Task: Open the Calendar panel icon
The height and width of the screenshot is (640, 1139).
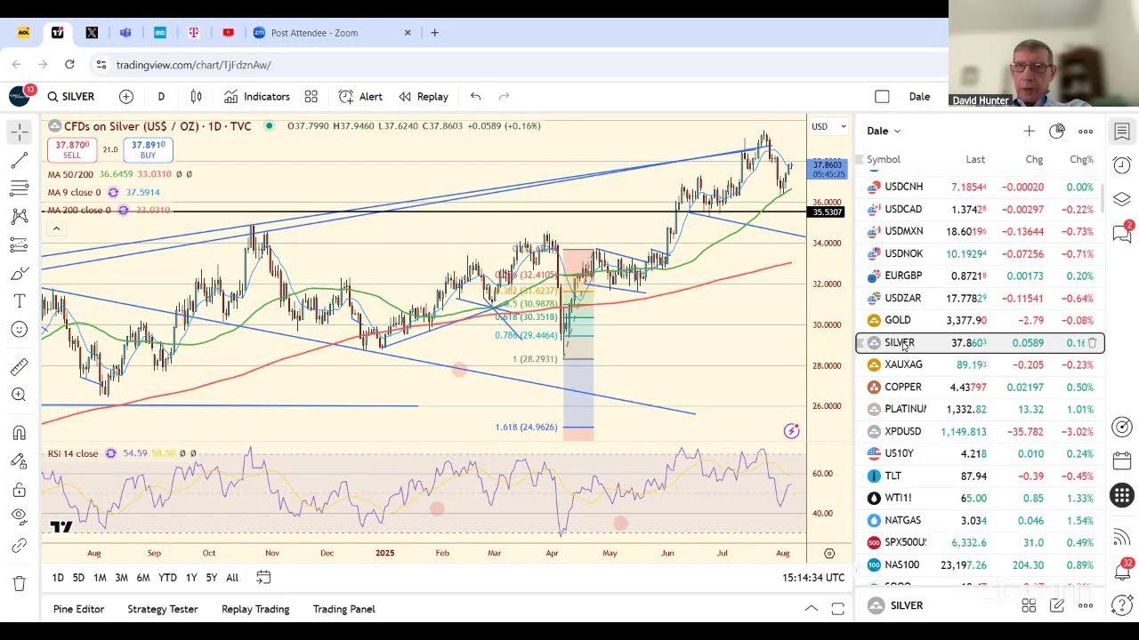Action: tap(1122, 461)
